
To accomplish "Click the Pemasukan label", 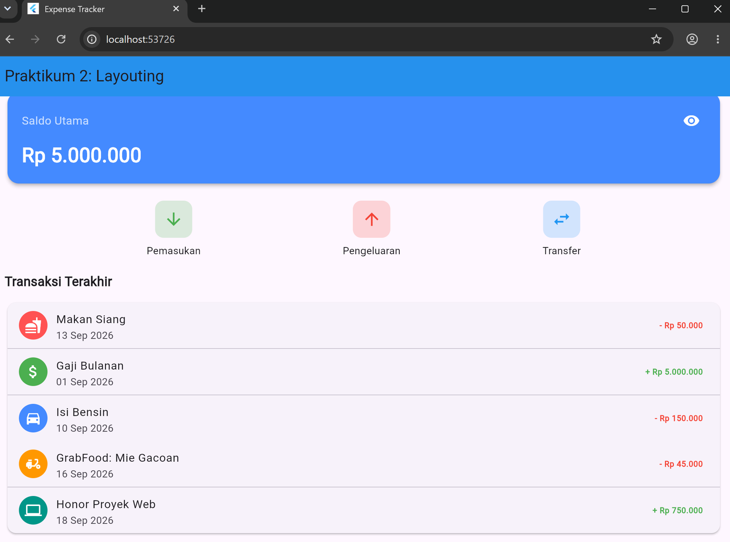I will tap(173, 251).
